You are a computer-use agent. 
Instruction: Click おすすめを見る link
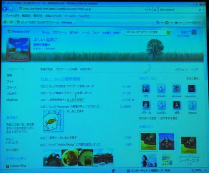click(x=169, y=118)
